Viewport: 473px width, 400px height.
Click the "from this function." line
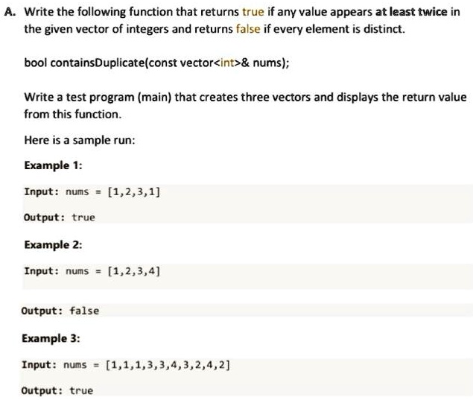(x=73, y=114)
